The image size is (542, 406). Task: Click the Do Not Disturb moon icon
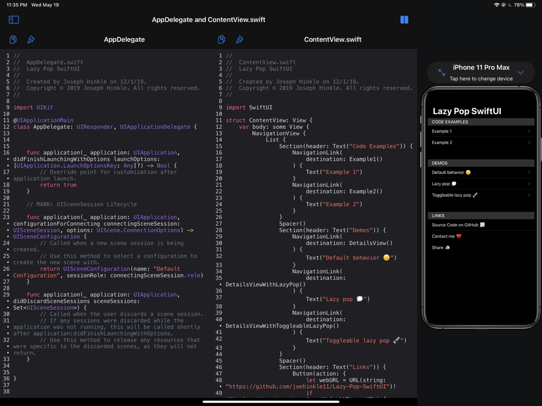(510, 5)
